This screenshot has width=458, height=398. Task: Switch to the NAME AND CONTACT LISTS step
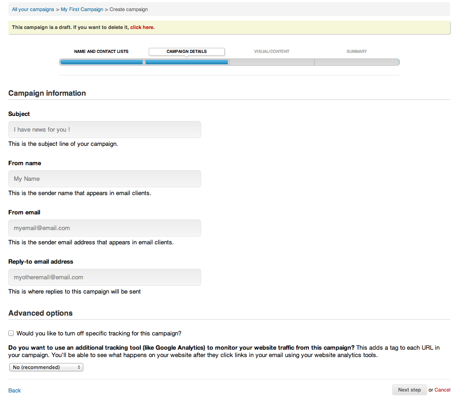(101, 51)
